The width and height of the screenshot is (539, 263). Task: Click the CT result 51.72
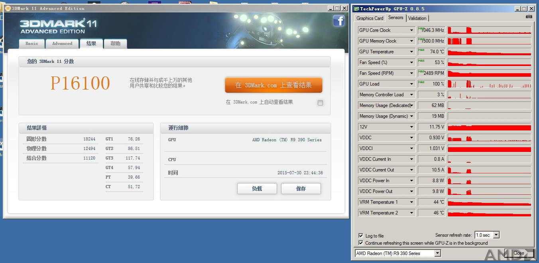pyautogui.click(x=134, y=187)
